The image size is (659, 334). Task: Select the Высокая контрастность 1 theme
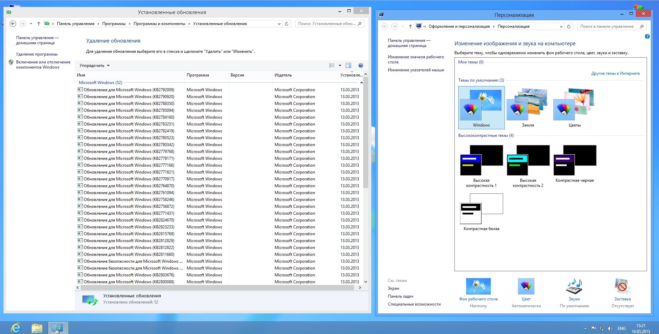(481, 166)
